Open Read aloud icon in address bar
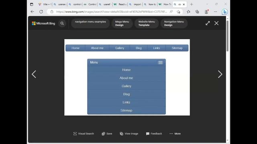This screenshot has height=144, width=257. pyautogui.click(x=171, y=12)
